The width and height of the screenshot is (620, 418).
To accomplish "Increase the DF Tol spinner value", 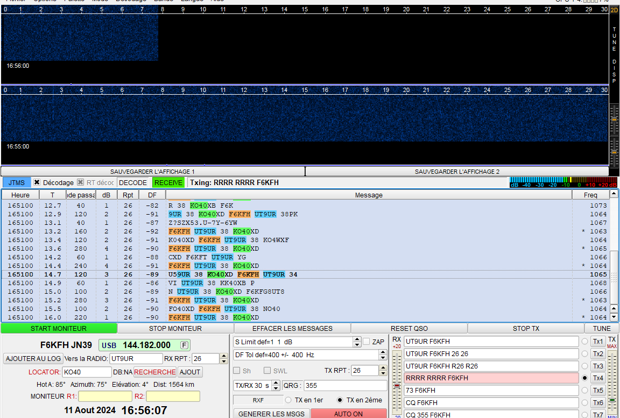I will tap(383, 352).
